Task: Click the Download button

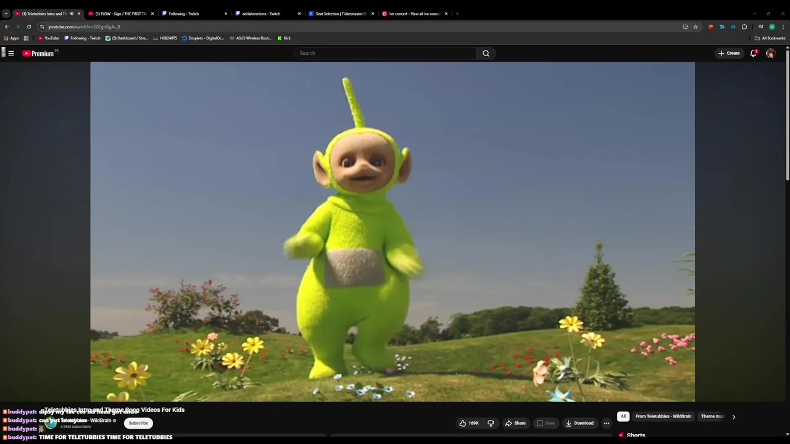Action: tap(580, 423)
